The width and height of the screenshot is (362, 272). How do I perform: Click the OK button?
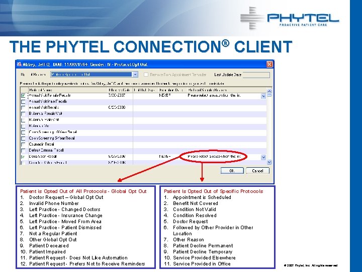pos(232,171)
